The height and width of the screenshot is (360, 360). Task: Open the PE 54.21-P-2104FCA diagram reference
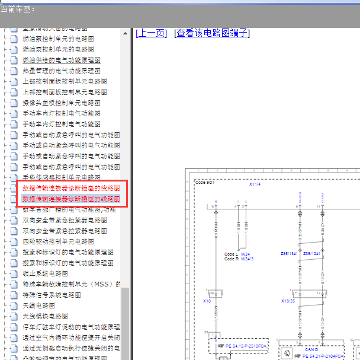point(323,356)
